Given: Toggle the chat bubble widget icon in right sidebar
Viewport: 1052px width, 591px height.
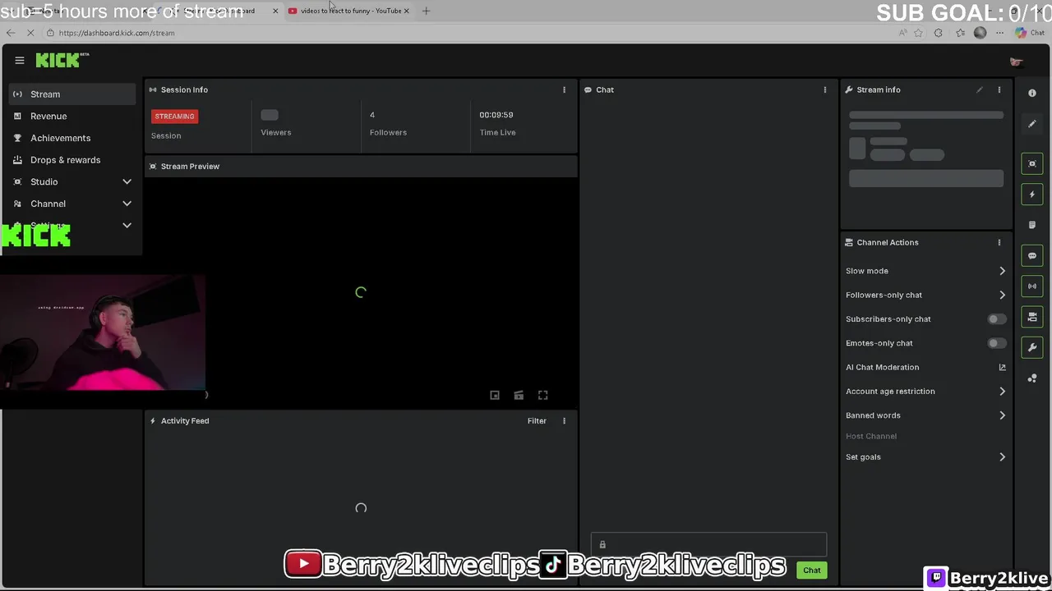Looking at the screenshot, I should pyautogui.click(x=1032, y=255).
